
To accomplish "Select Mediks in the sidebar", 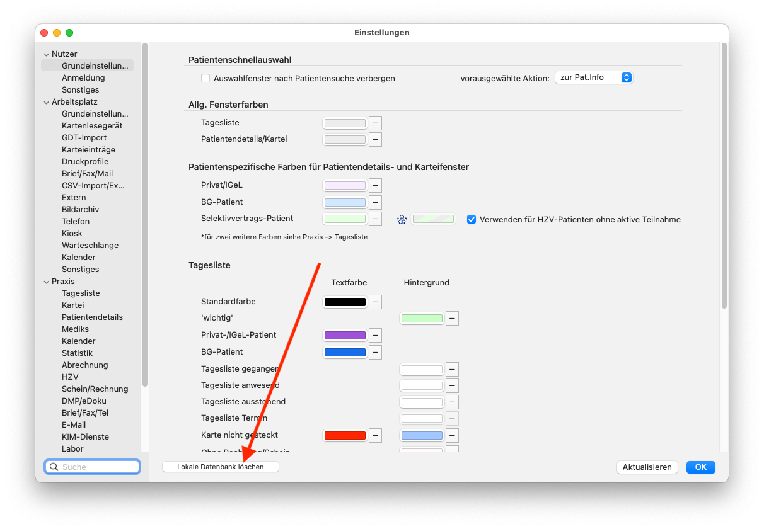I will coord(75,329).
